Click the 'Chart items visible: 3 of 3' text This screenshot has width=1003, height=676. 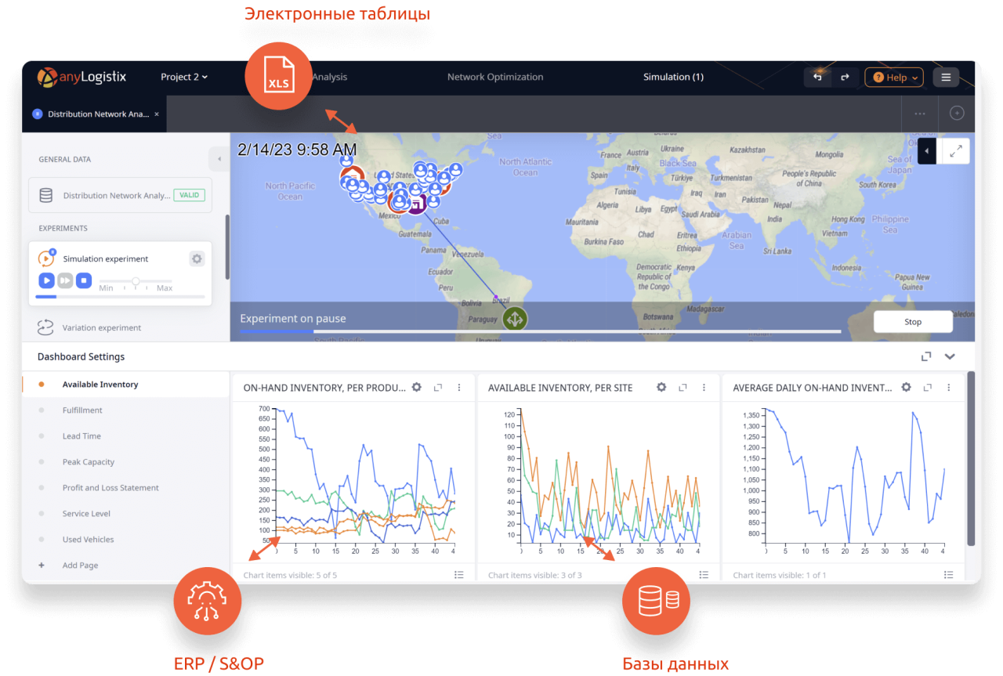(x=535, y=575)
